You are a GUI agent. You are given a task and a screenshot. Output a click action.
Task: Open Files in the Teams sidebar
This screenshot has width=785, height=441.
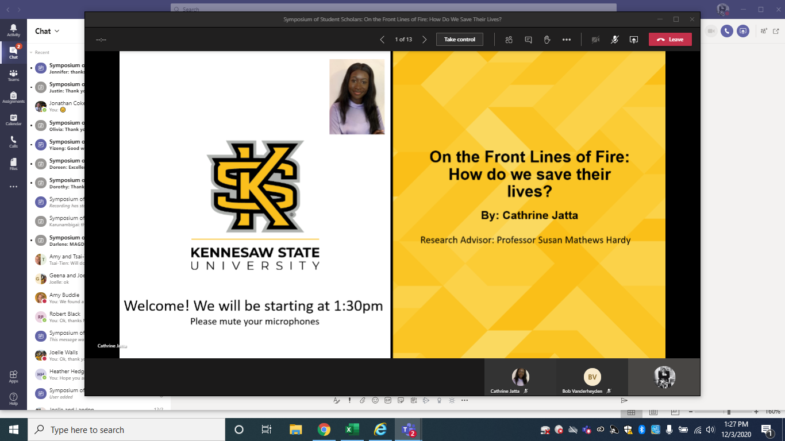(13, 164)
